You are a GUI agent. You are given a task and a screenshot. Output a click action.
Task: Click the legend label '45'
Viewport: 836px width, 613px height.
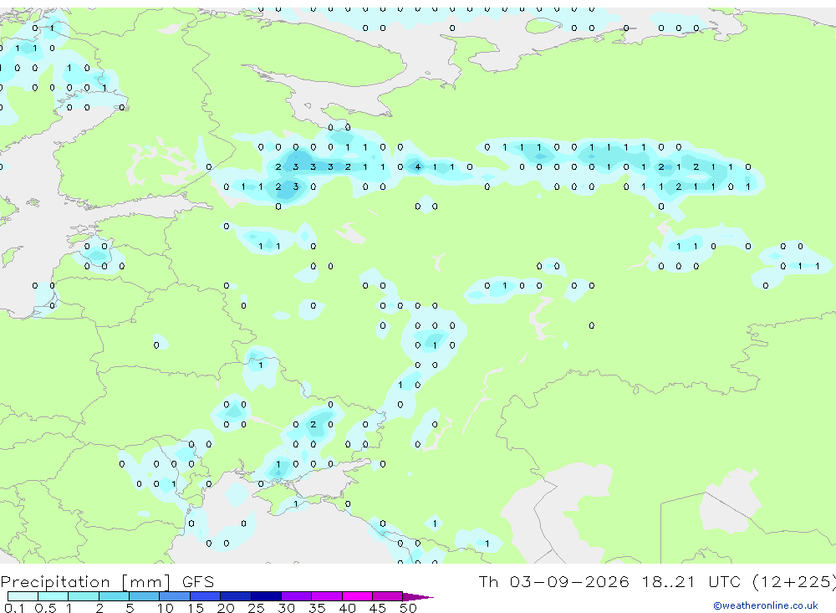point(378,608)
